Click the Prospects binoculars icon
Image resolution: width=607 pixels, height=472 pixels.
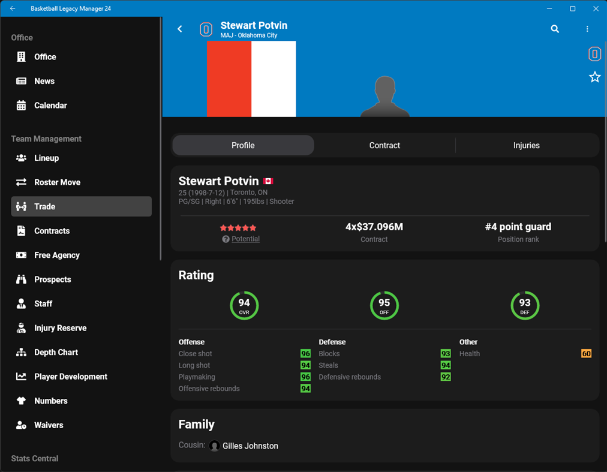[21, 279]
